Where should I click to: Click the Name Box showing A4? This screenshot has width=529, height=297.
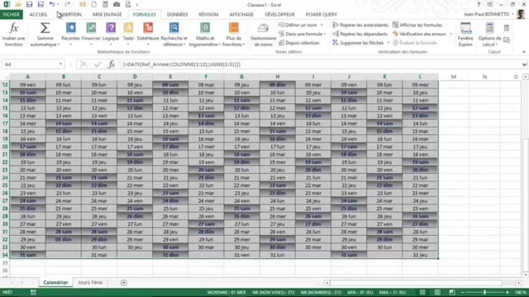click(30, 64)
